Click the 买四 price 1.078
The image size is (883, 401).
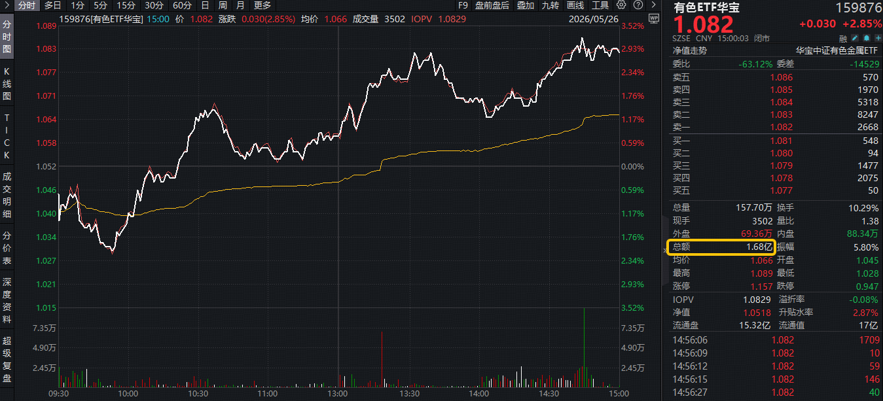(x=781, y=178)
